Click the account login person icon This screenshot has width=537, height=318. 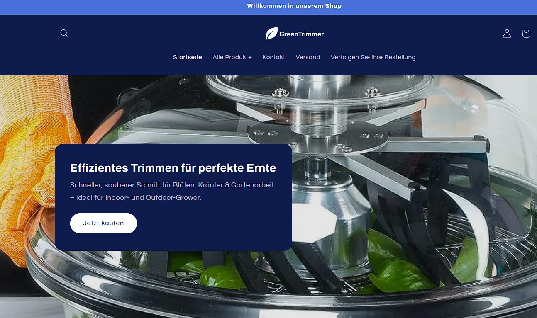tap(507, 34)
